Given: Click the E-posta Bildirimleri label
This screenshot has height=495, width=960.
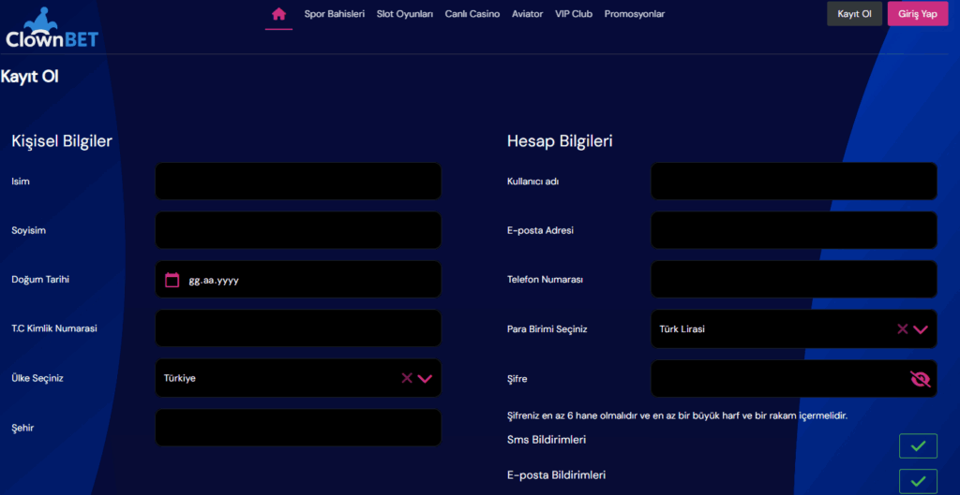Looking at the screenshot, I should pos(557,474).
